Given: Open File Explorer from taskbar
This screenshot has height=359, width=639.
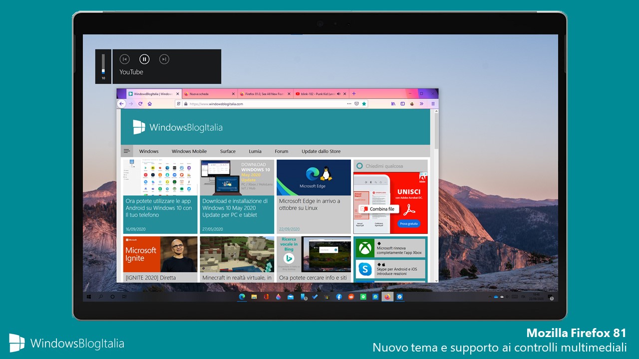Looking at the screenshot, I should (x=254, y=297).
